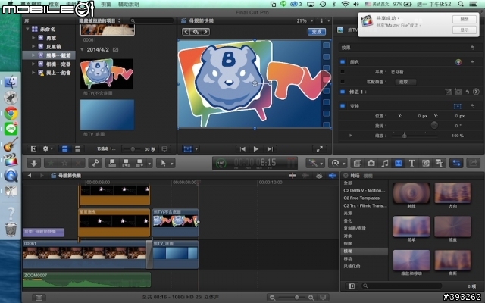Open the Enhancements magic wand menu
485x303 pixels.
click(315, 163)
